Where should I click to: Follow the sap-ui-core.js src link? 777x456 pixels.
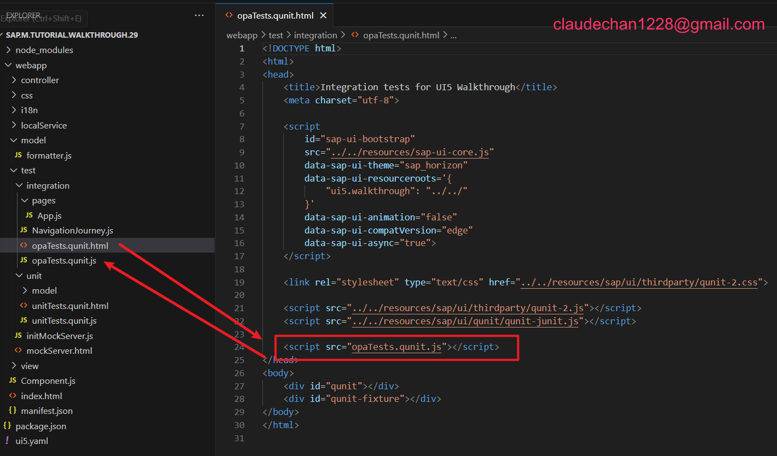coord(411,152)
